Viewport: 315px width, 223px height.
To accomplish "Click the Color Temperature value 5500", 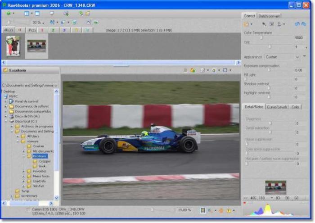I will click(299, 38).
